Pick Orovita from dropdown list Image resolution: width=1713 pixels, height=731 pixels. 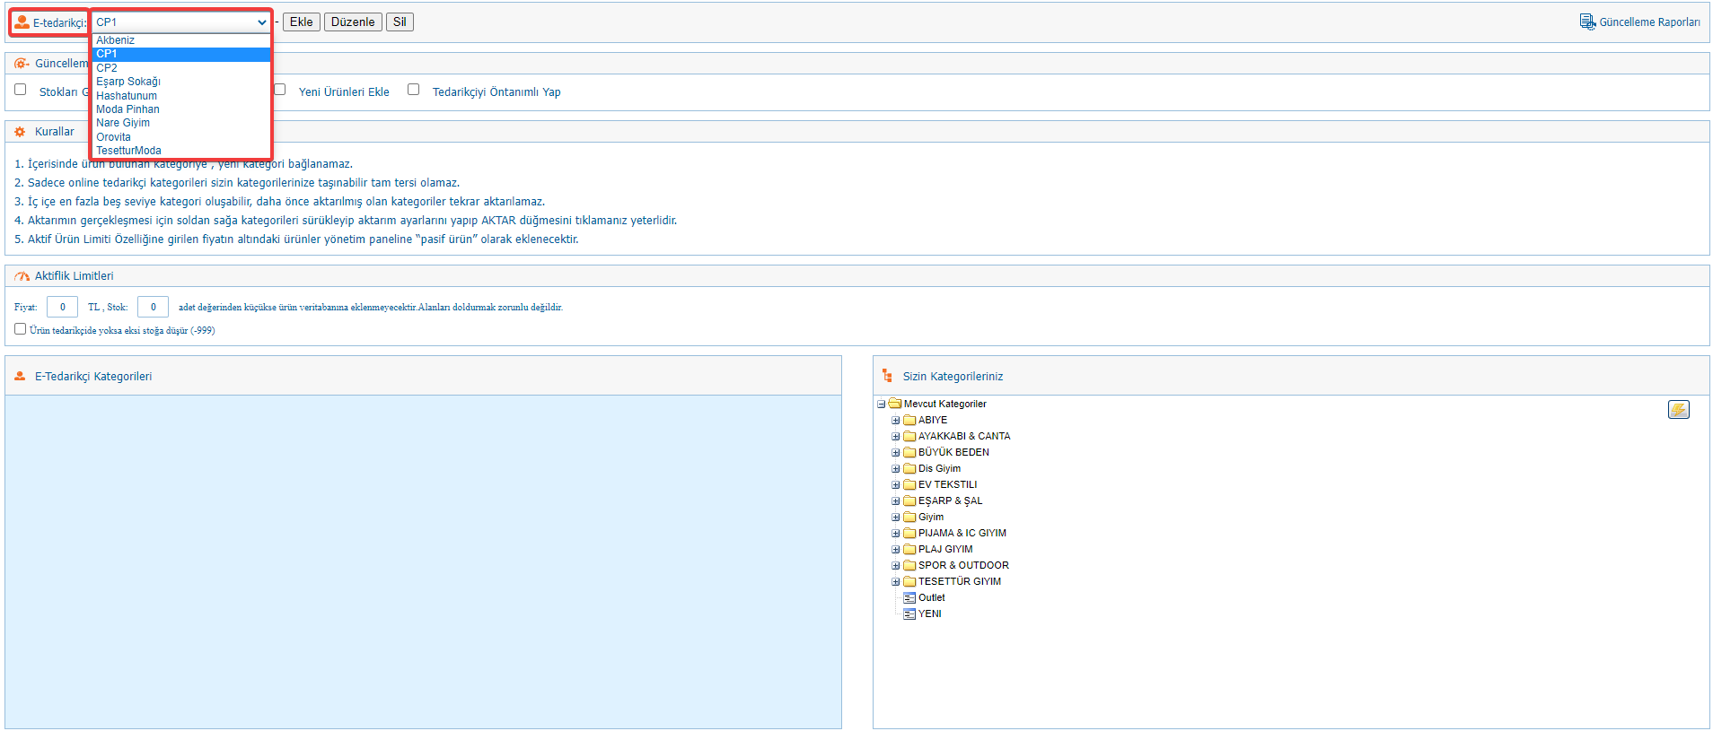[182, 137]
